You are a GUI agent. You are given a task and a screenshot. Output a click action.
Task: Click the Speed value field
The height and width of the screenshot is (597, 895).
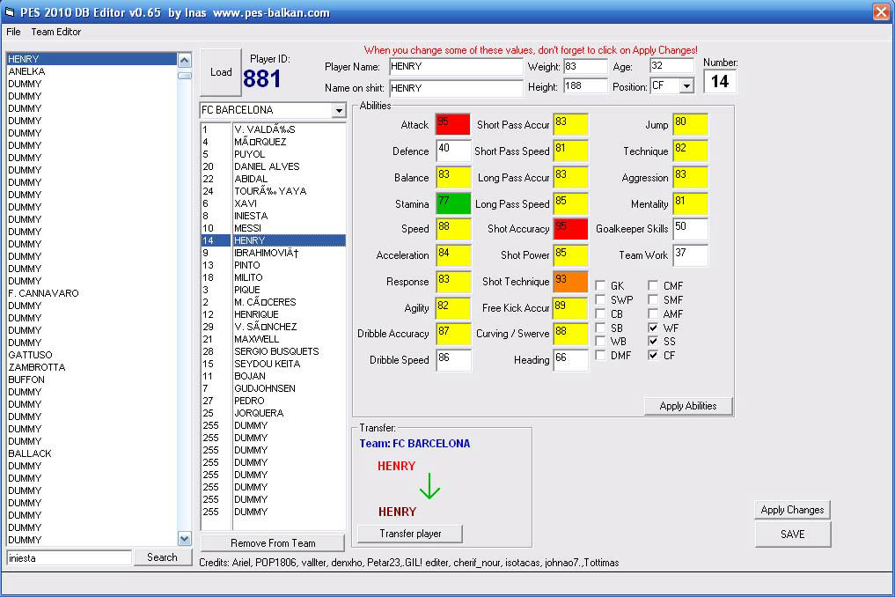pos(453,229)
